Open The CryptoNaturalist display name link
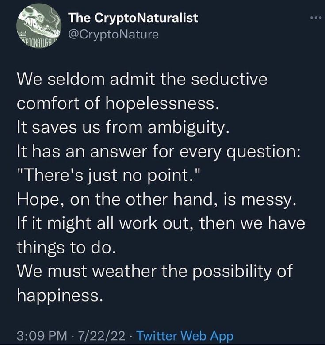 point(133,18)
